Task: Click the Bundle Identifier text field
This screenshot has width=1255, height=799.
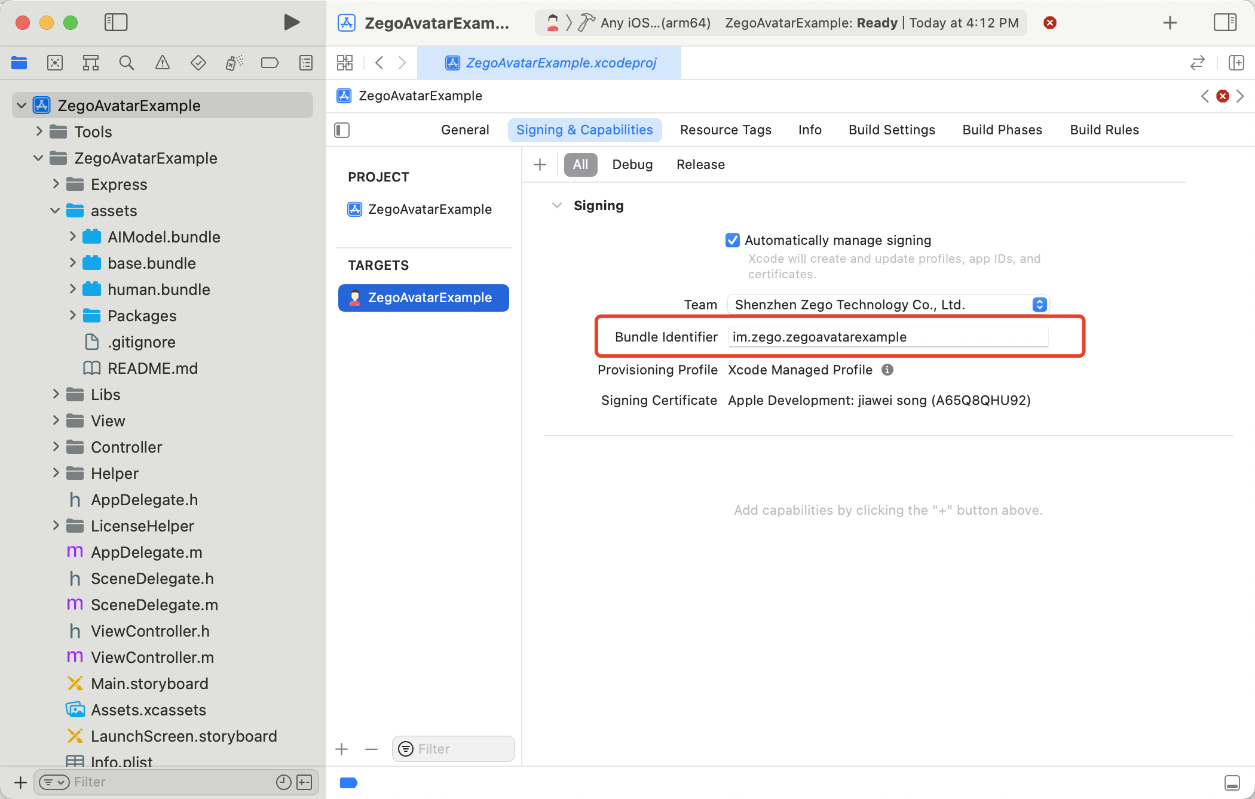Action: coord(888,337)
